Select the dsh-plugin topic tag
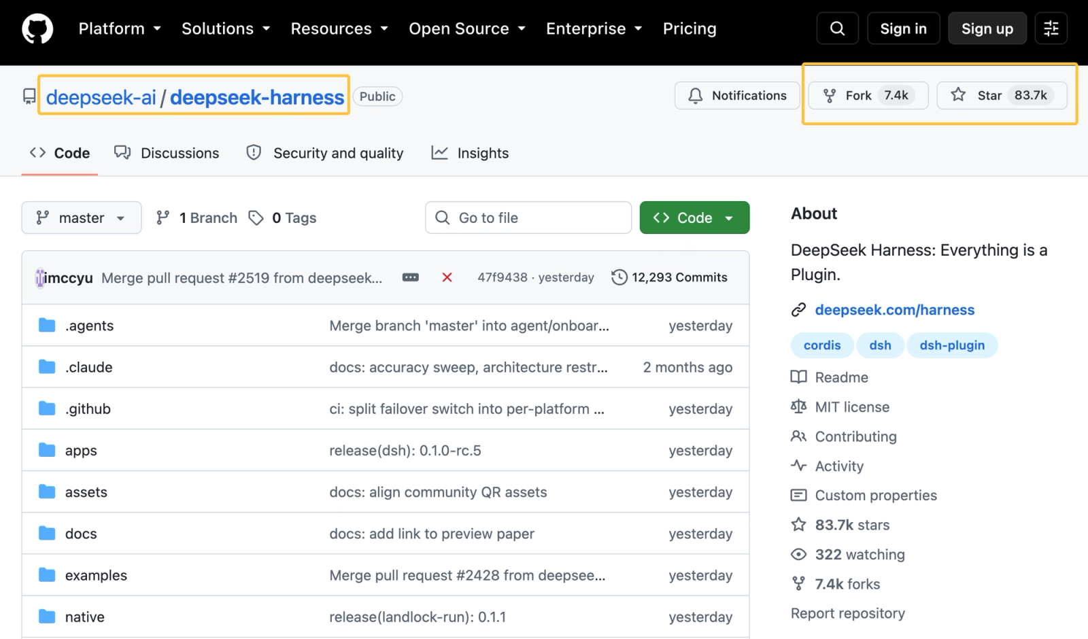This screenshot has height=639, width=1088. pyautogui.click(x=952, y=345)
